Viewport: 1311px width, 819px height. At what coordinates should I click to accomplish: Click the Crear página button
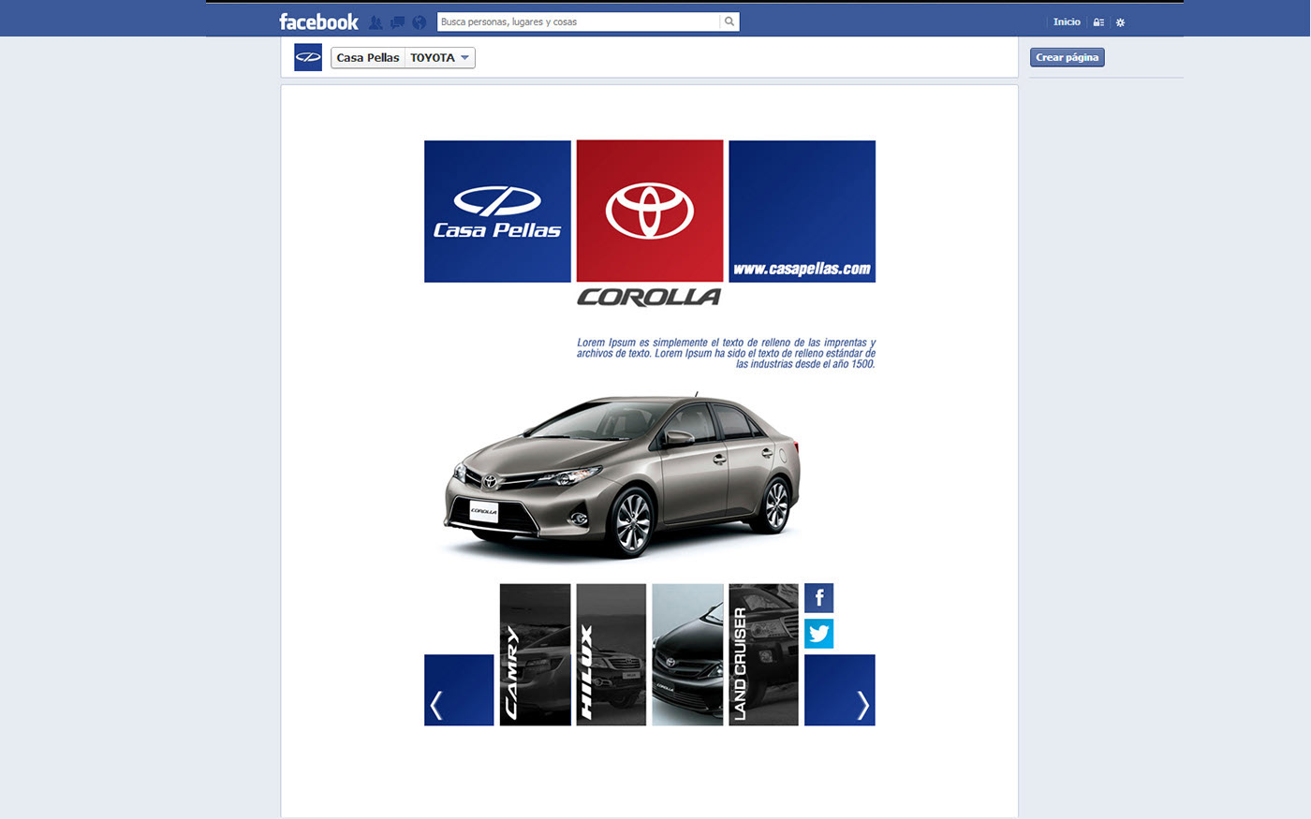[x=1068, y=57]
